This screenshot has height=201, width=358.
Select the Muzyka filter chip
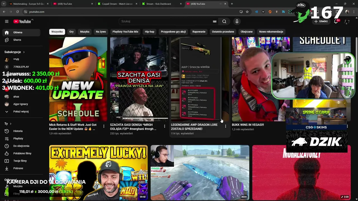pyautogui.click(x=85, y=32)
